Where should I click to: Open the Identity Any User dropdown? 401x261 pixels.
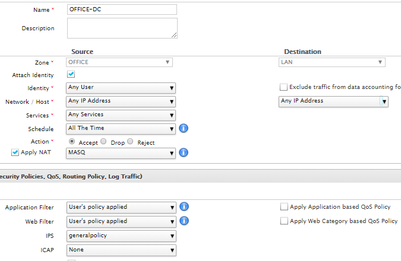[x=121, y=88]
